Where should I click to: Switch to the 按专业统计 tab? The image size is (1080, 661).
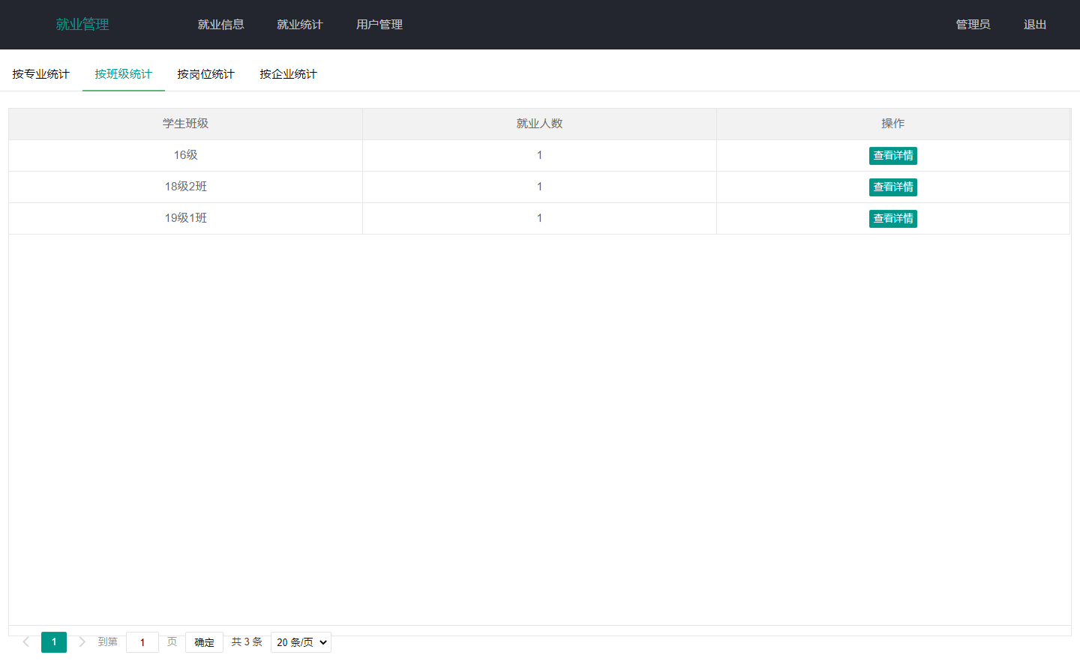click(40, 74)
